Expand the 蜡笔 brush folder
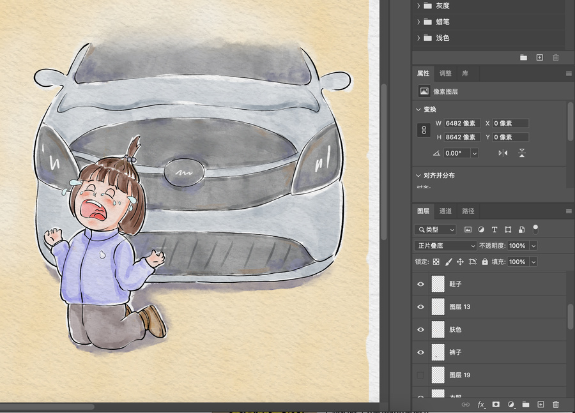Screen dimensions: 575x413 pyautogui.click(x=418, y=22)
